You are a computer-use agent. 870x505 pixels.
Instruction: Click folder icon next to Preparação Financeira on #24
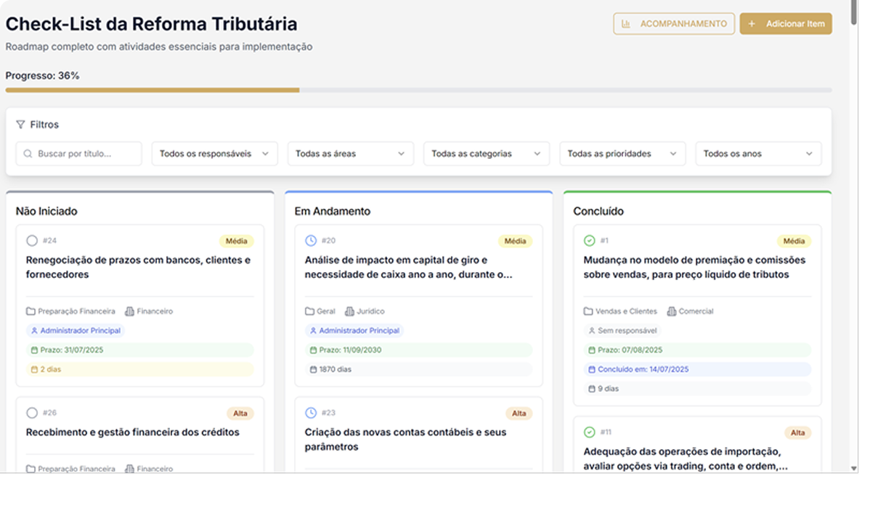31,311
